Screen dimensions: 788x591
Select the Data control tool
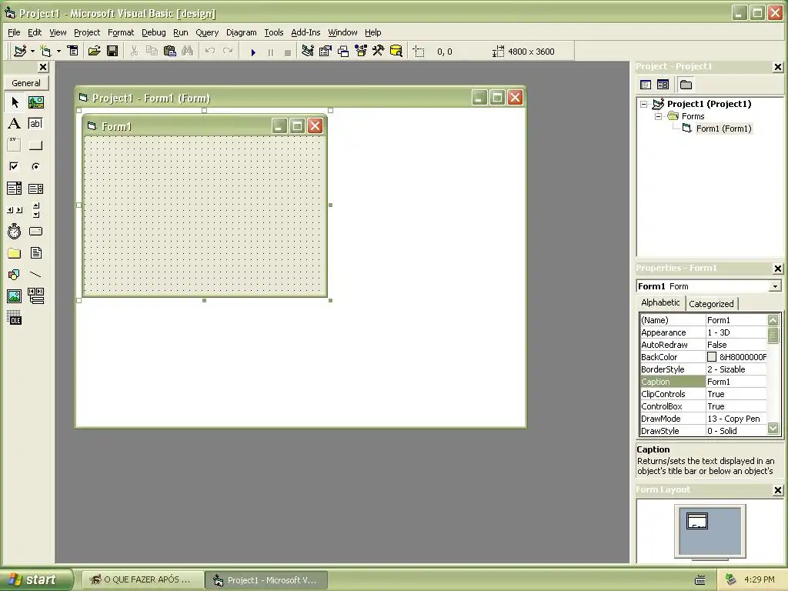click(x=35, y=296)
